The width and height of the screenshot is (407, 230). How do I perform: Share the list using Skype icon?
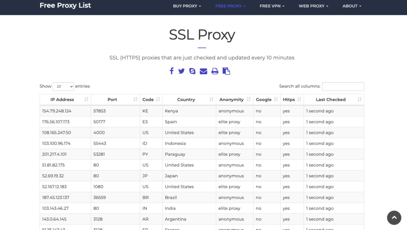[x=192, y=71]
